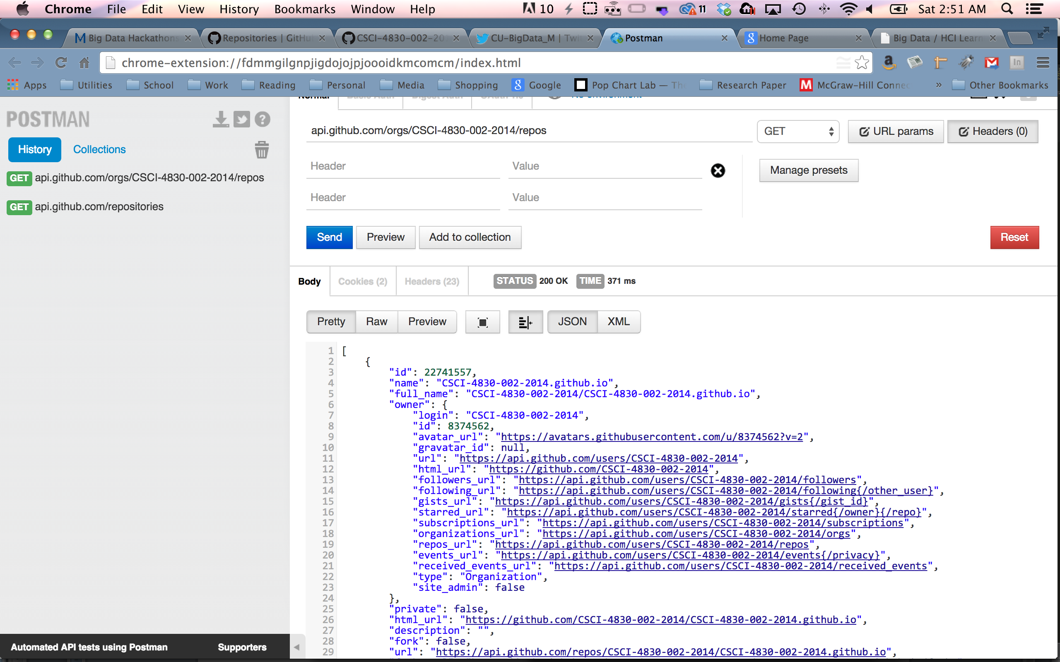
Task: Click the trash icon to clear history
Action: pyautogui.click(x=262, y=150)
